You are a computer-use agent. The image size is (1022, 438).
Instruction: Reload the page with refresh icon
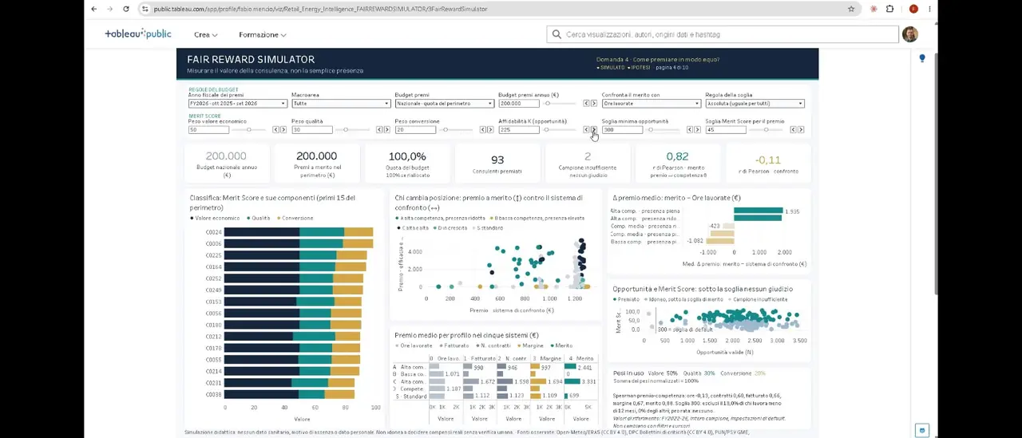pyautogui.click(x=126, y=9)
